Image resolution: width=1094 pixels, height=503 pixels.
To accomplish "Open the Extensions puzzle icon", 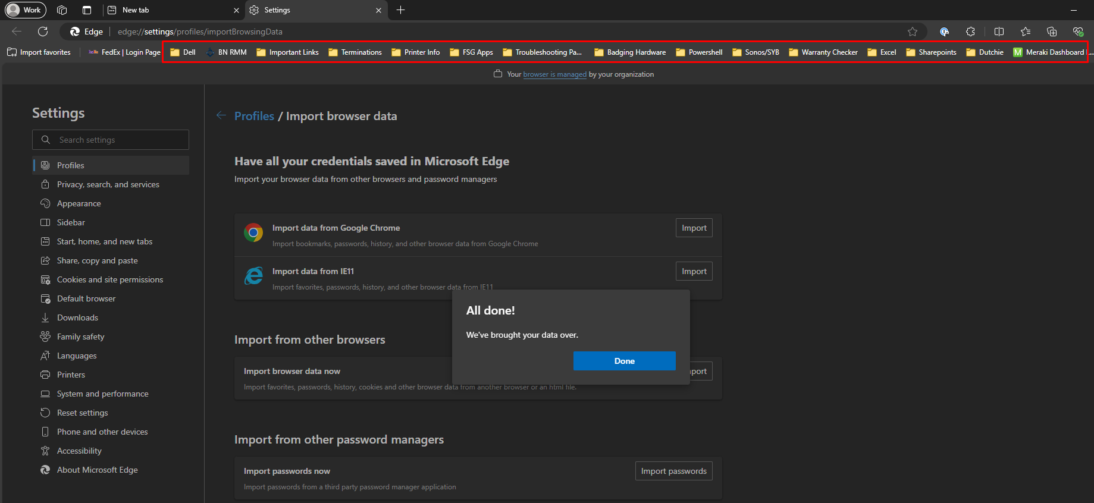I will tap(970, 32).
